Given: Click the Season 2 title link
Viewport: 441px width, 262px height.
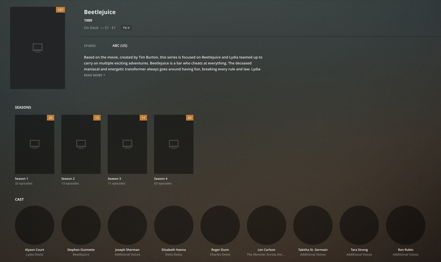Looking at the screenshot, I should 68,178.
